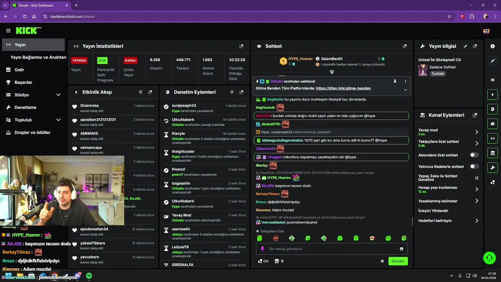
Task: Open chat settings gear icon
Action: point(382,261)
